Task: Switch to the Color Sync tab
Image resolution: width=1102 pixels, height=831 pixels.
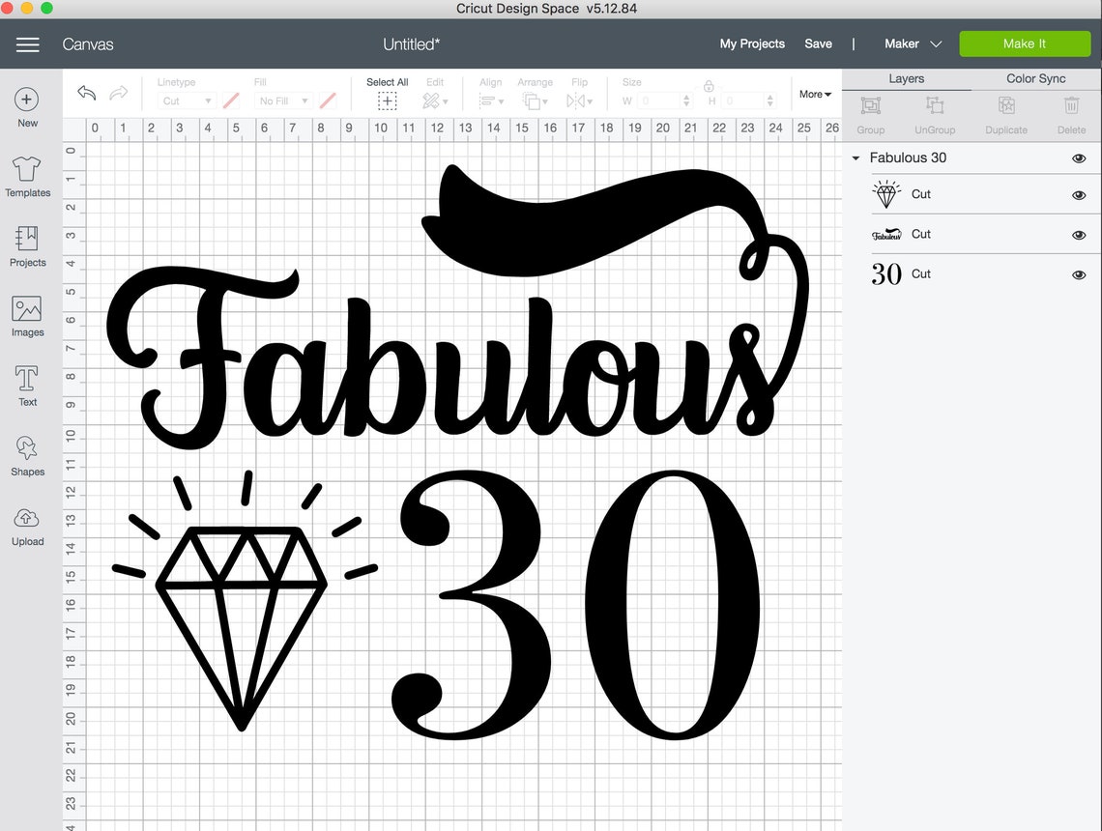Action: (1036, 78)
